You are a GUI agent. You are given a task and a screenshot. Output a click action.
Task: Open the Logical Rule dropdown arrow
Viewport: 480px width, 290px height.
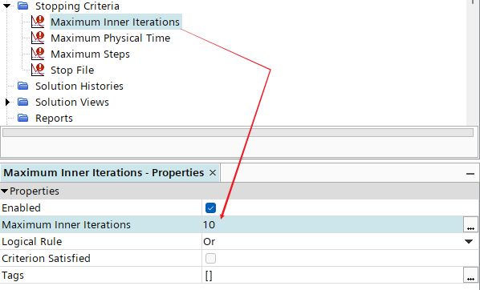[469, 241]
